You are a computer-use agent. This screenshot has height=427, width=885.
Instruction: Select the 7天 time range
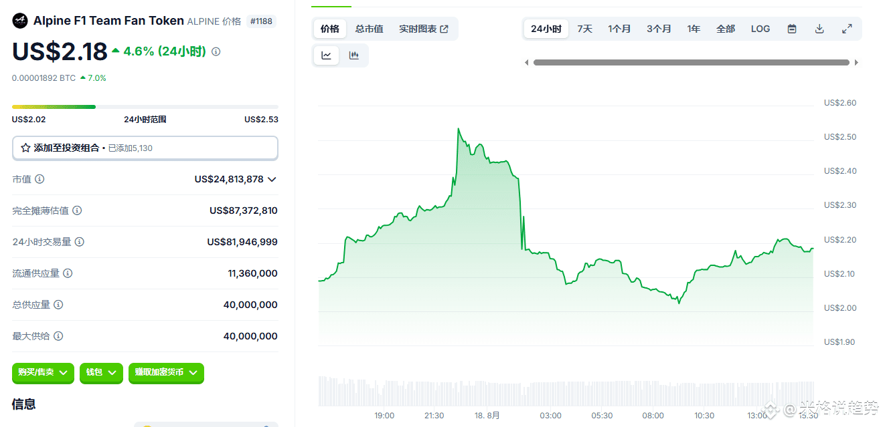click(x=584, y=29)
